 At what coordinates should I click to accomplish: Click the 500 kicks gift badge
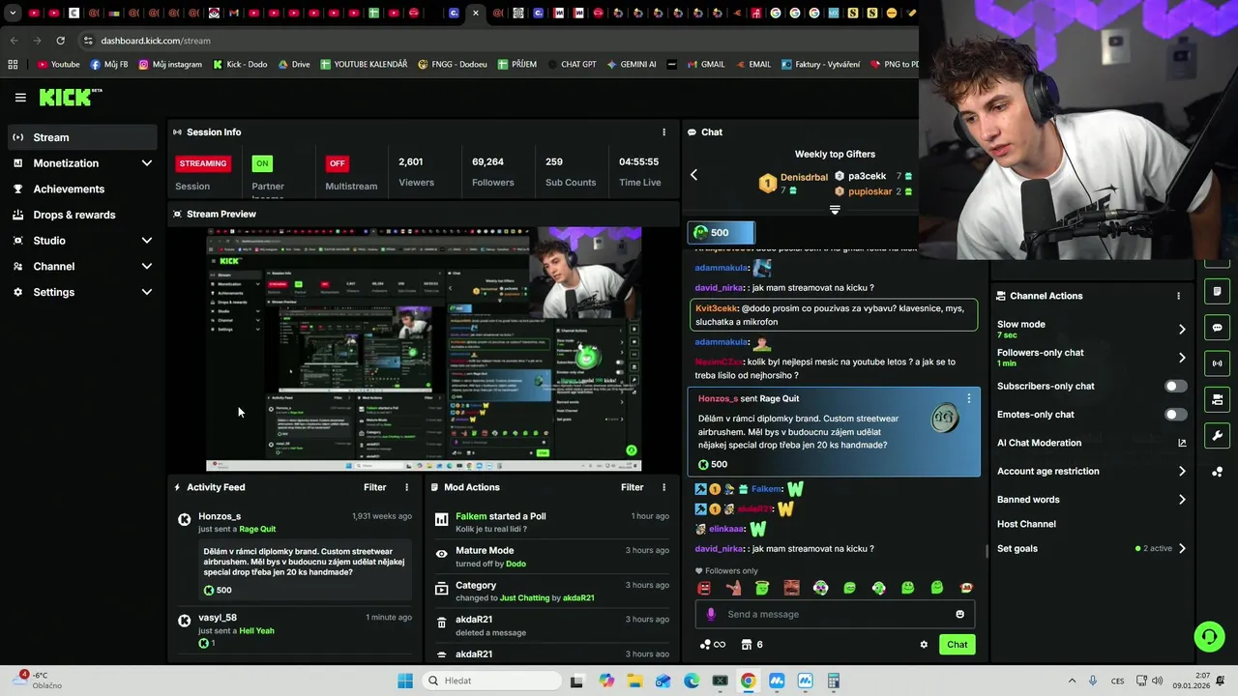[722, 232]
